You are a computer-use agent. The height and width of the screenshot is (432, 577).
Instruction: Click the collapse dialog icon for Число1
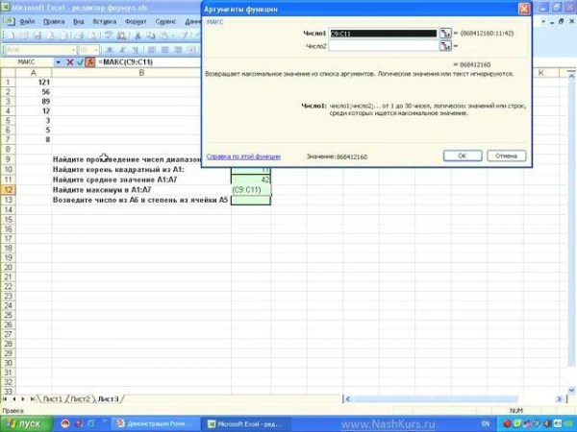point(445,33)
